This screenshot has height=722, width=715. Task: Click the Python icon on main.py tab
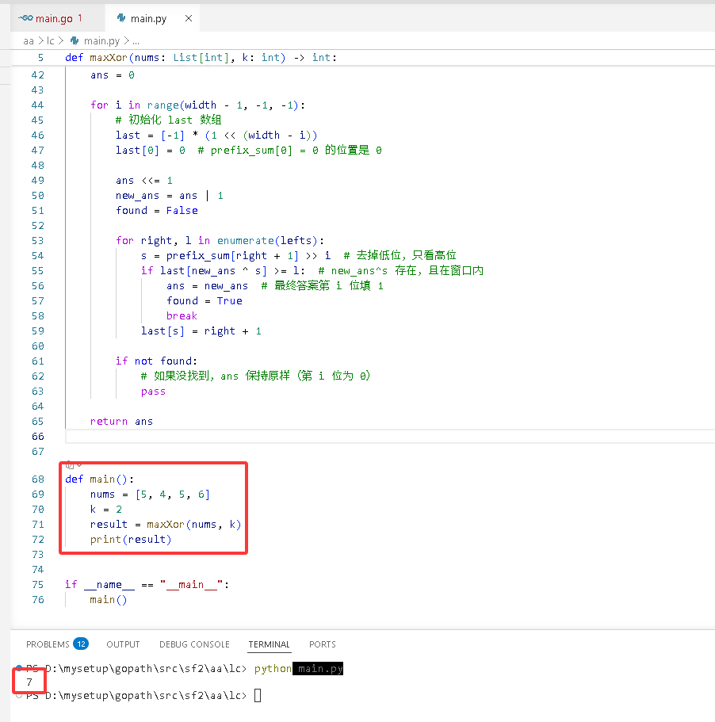pos(121,18)
